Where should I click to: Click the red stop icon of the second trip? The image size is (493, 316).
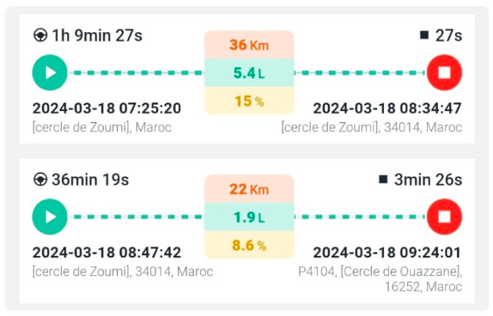pyautogui.click(x=444, y=217)
